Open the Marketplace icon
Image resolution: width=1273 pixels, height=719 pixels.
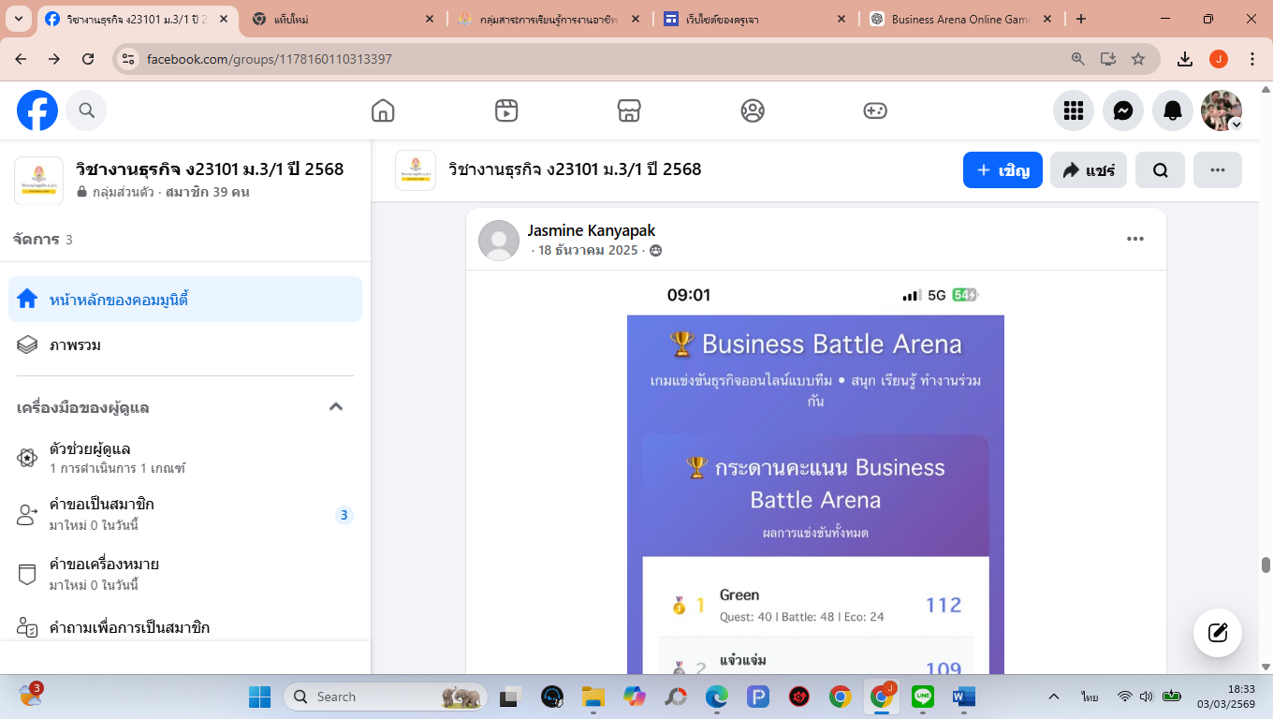pyautogui.click(x=629, y=110)
